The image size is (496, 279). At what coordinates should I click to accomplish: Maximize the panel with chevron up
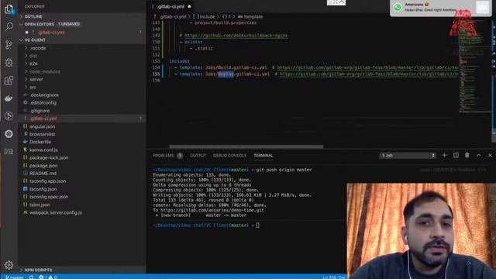click(x=479, y=155)
